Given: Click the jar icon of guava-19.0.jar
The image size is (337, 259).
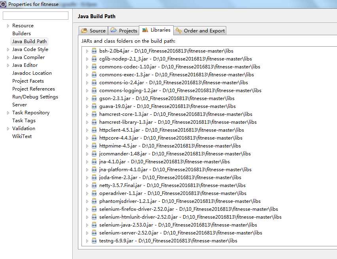Looking at the screenshot, I should [94, 106].
